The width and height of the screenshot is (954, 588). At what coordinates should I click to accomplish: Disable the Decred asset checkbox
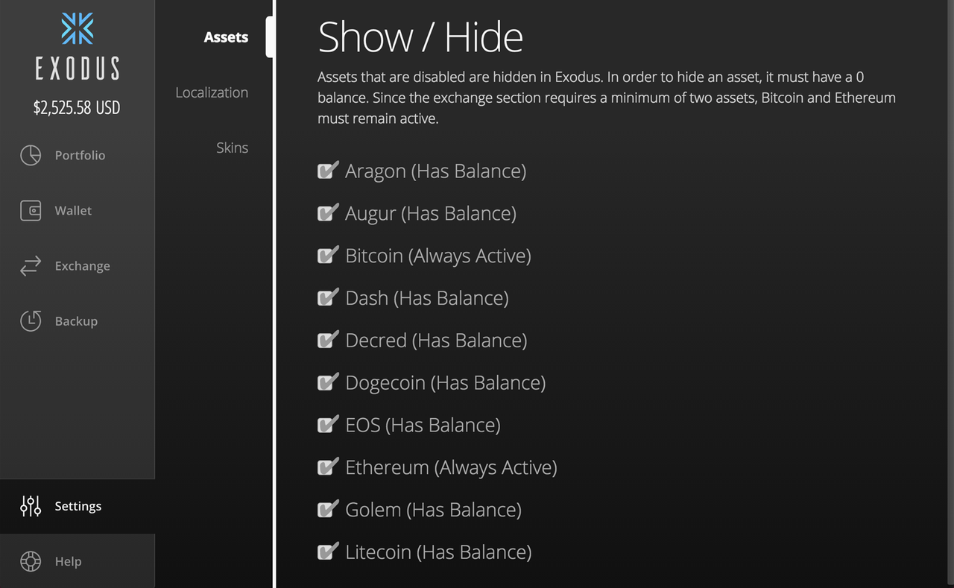pyautogui.click(x=327, y=341)
